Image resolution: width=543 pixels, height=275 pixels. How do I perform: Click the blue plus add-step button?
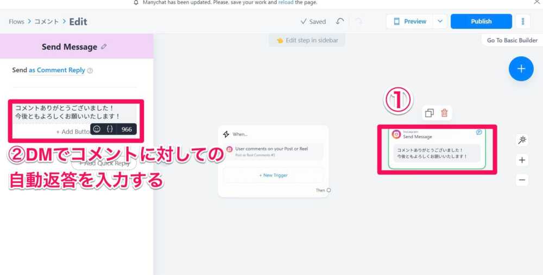point(521,69)
